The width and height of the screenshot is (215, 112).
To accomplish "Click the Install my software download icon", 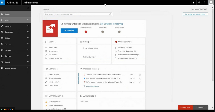I will (x=115, y=47).
